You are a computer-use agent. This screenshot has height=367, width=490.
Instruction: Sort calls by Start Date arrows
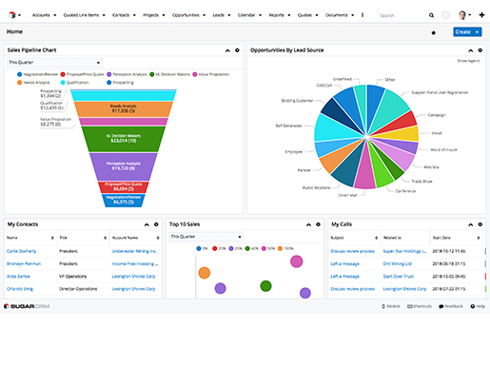coord(479,238)
